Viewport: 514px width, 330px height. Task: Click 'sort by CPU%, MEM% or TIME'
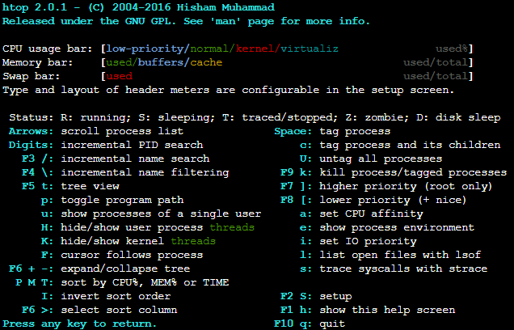tap(145, 283)
